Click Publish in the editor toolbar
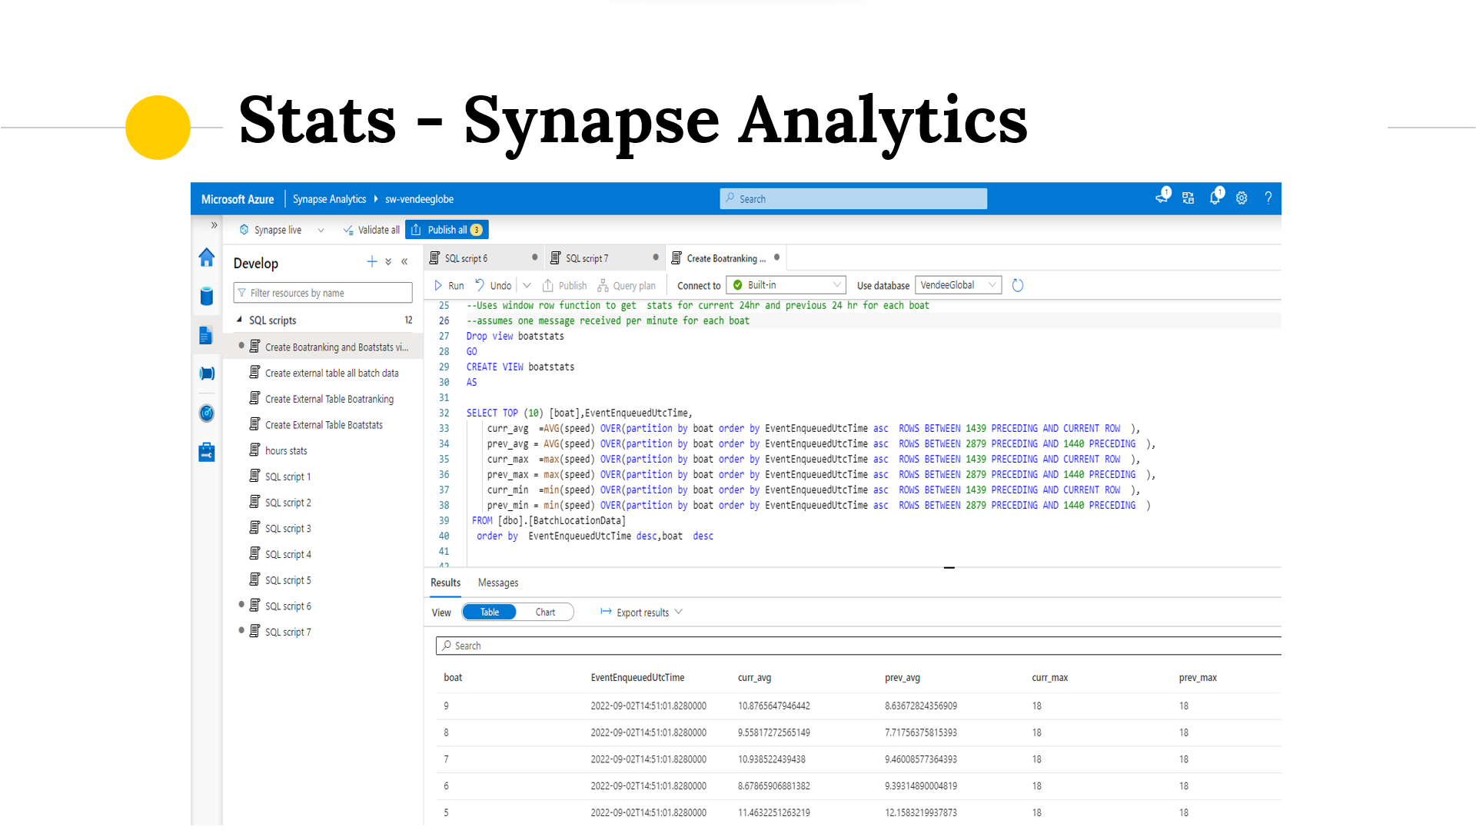 click(565, 285)
